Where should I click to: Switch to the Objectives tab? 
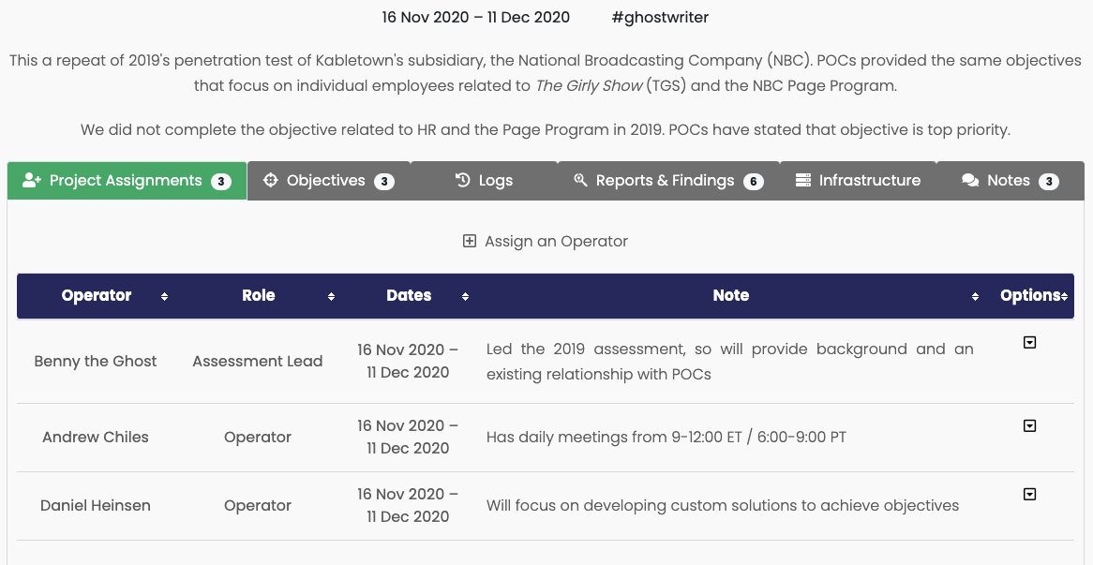[325, 181]
